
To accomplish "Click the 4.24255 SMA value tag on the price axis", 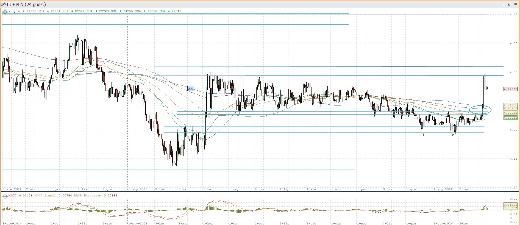I will pos(510,105).
